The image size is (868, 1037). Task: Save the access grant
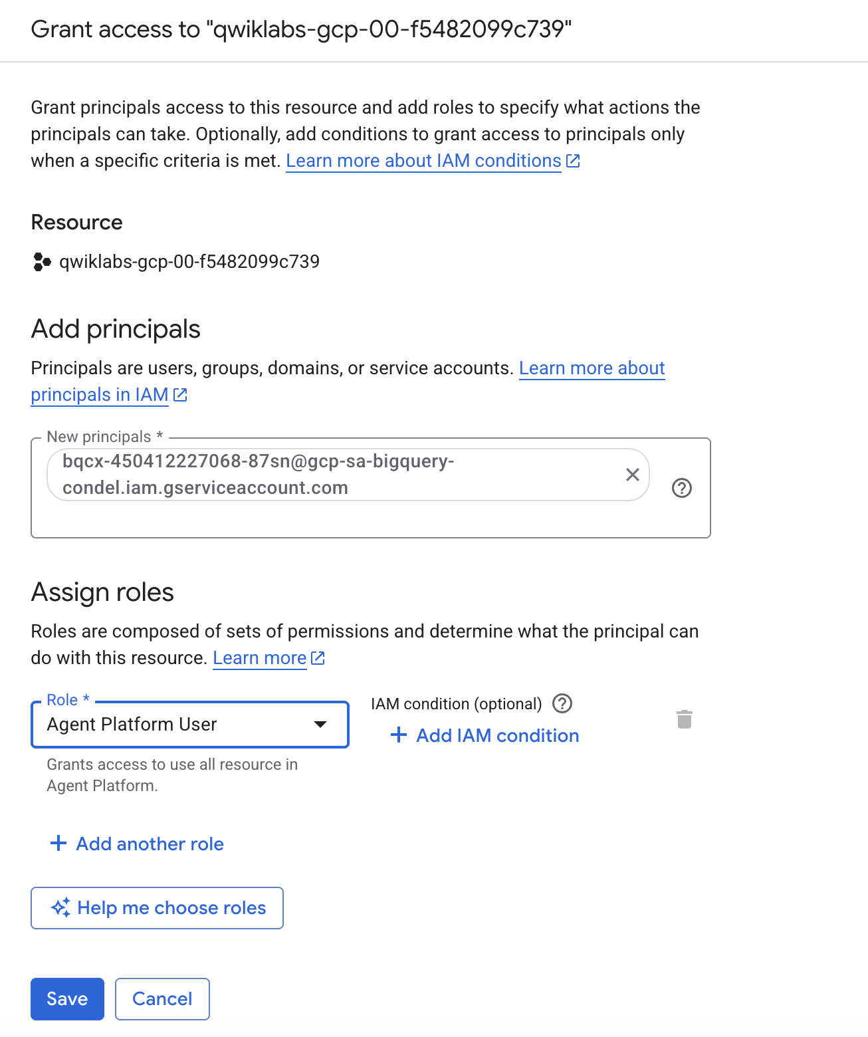67,998
